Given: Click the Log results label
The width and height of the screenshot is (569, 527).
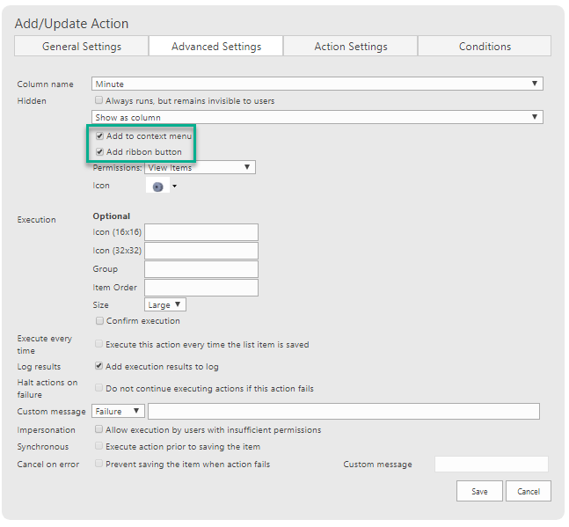Looking at the screenshot, I should (x=39, y=367).
